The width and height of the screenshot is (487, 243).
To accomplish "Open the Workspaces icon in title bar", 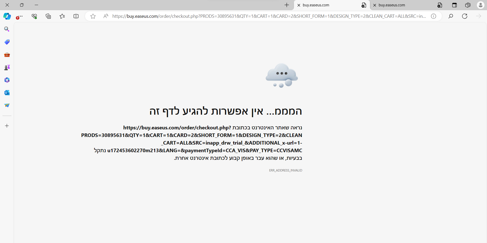I will pyautogui.click(x=468, y=5).
